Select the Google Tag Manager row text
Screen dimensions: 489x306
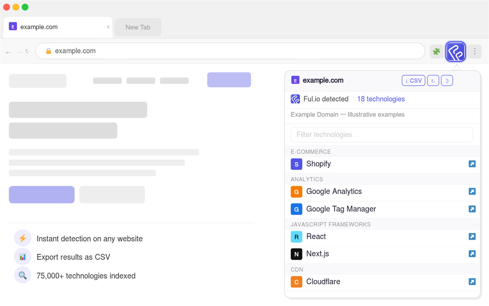pos(341,209)
